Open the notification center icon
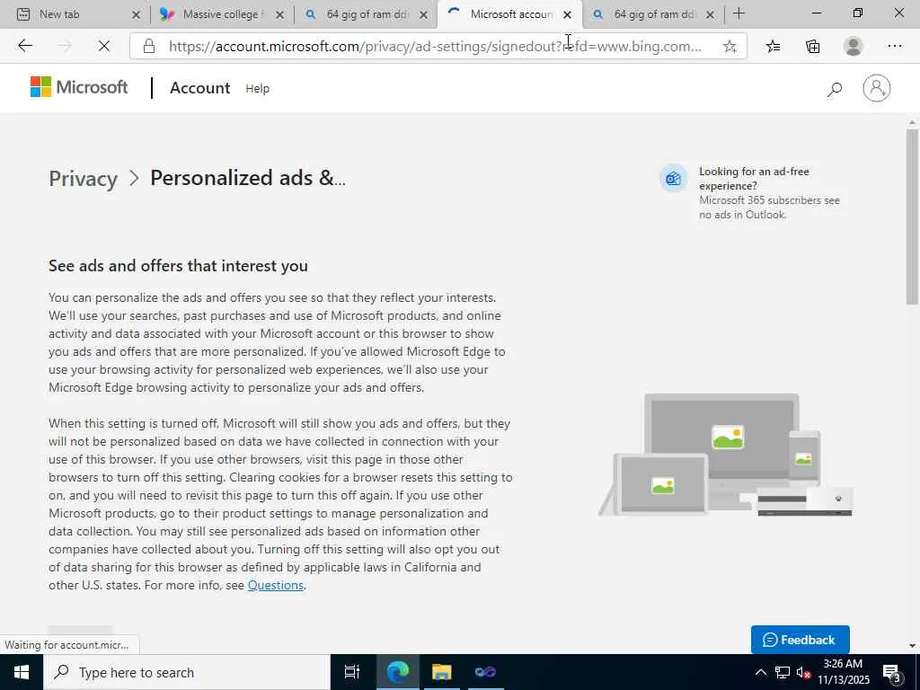 [x=892, y=672]
